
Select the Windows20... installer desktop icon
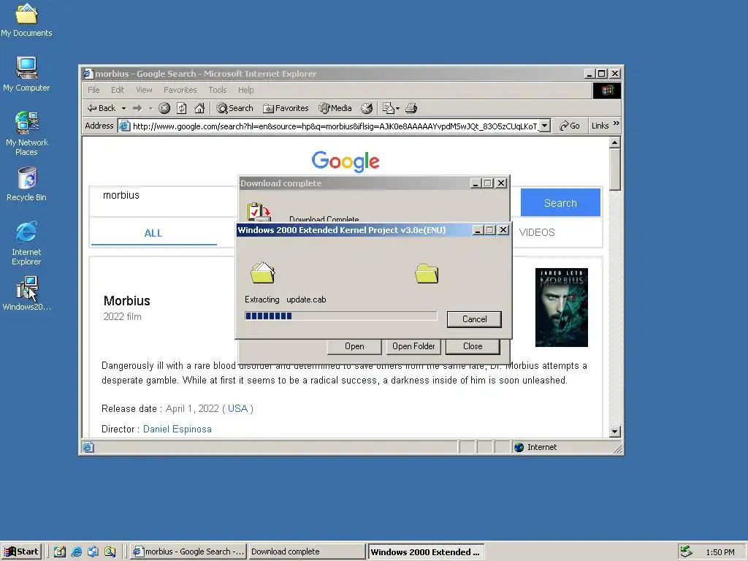pyautogui.click(x=26, y=294)
